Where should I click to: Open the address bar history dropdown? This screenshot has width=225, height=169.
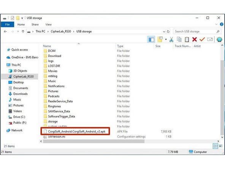(x=164, y=32)
